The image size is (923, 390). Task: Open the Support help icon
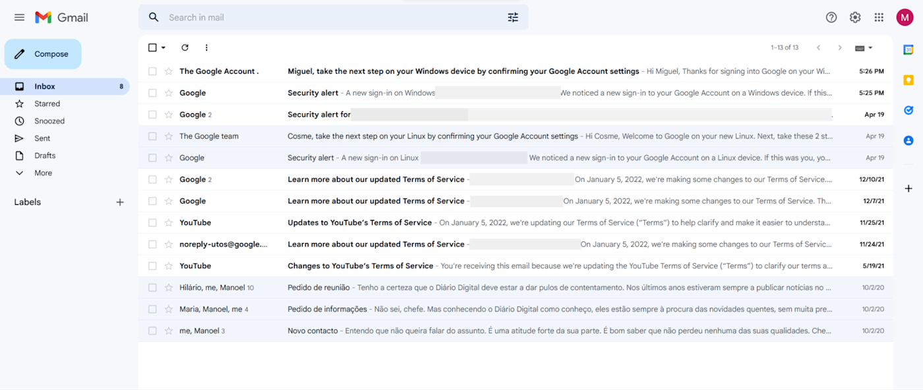(831, 17)
